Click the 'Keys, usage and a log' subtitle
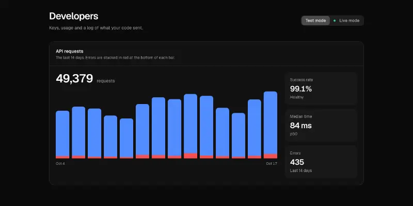Screen dimensions: 413x206 coord(96,28)
